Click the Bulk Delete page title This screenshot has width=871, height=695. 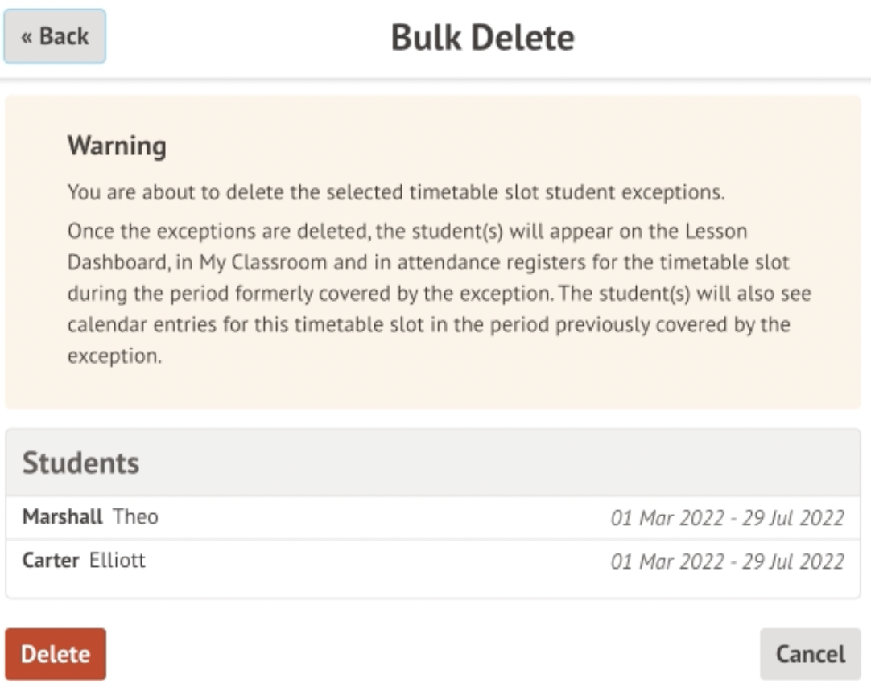point(483,38)
